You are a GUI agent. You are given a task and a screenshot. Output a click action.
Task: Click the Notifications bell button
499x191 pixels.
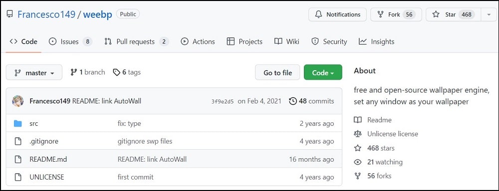(x=337, y=14)
